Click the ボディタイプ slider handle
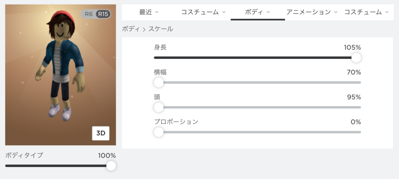The image size is (399, 179). click(x=111, y=166)
